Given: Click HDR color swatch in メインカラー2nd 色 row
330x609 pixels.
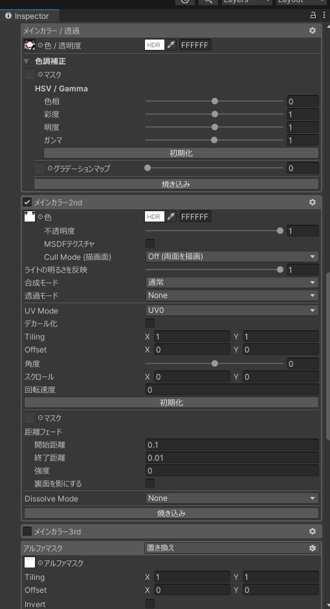Looking at the screenshot, I should 155,216.
